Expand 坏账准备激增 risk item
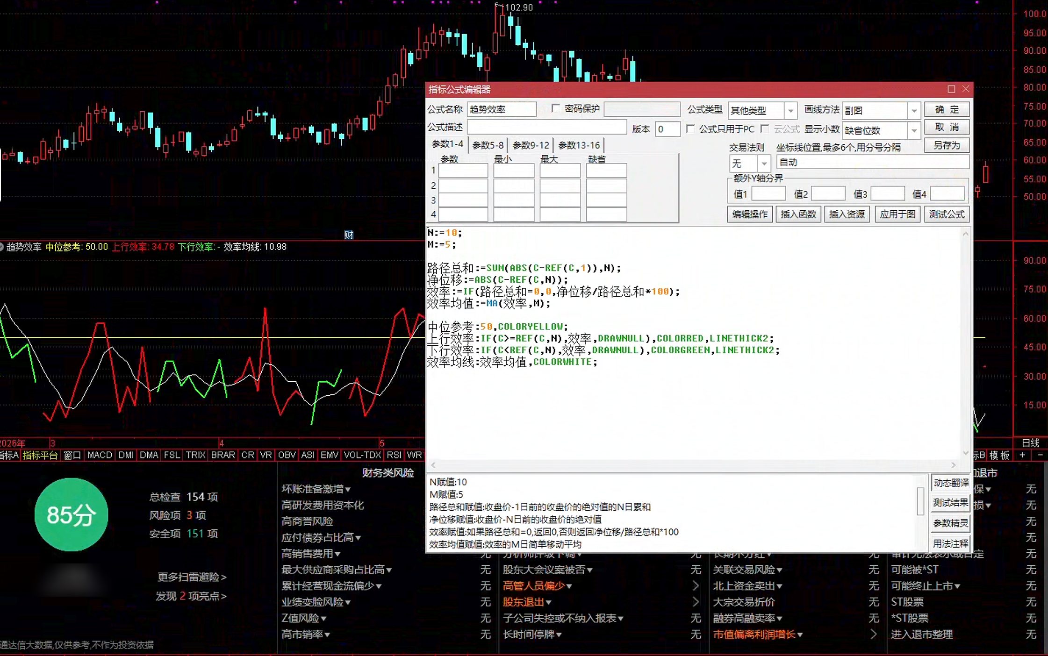The width and height of the screenshot is (1048, 656). pyautogui.click(x=348, y=489)
